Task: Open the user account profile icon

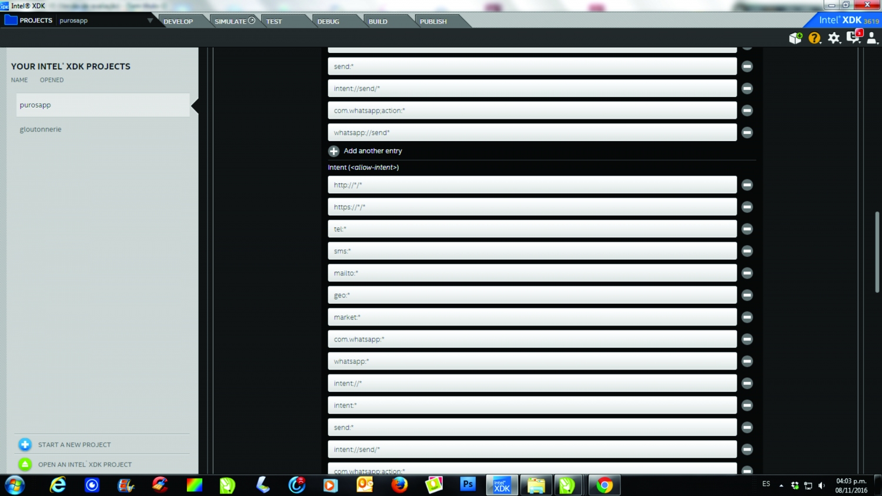Action: tap(872, 38)
